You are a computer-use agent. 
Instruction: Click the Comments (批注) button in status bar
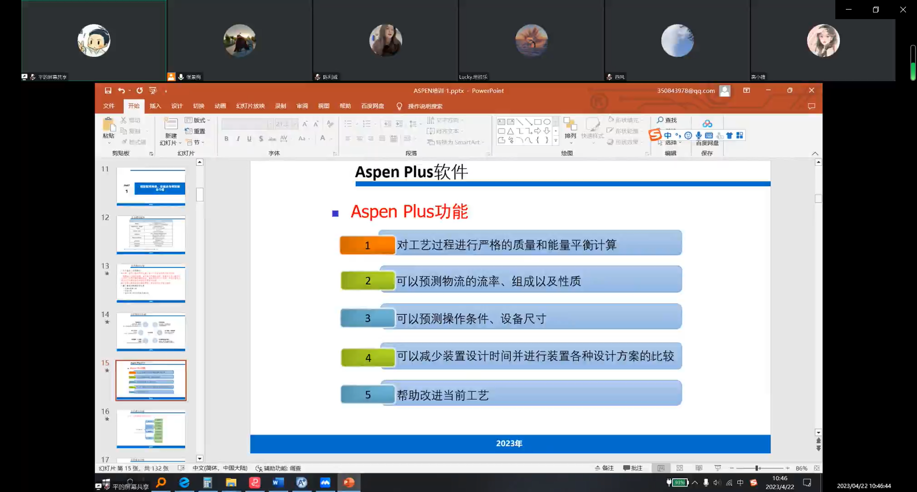[x=633, y=468]
